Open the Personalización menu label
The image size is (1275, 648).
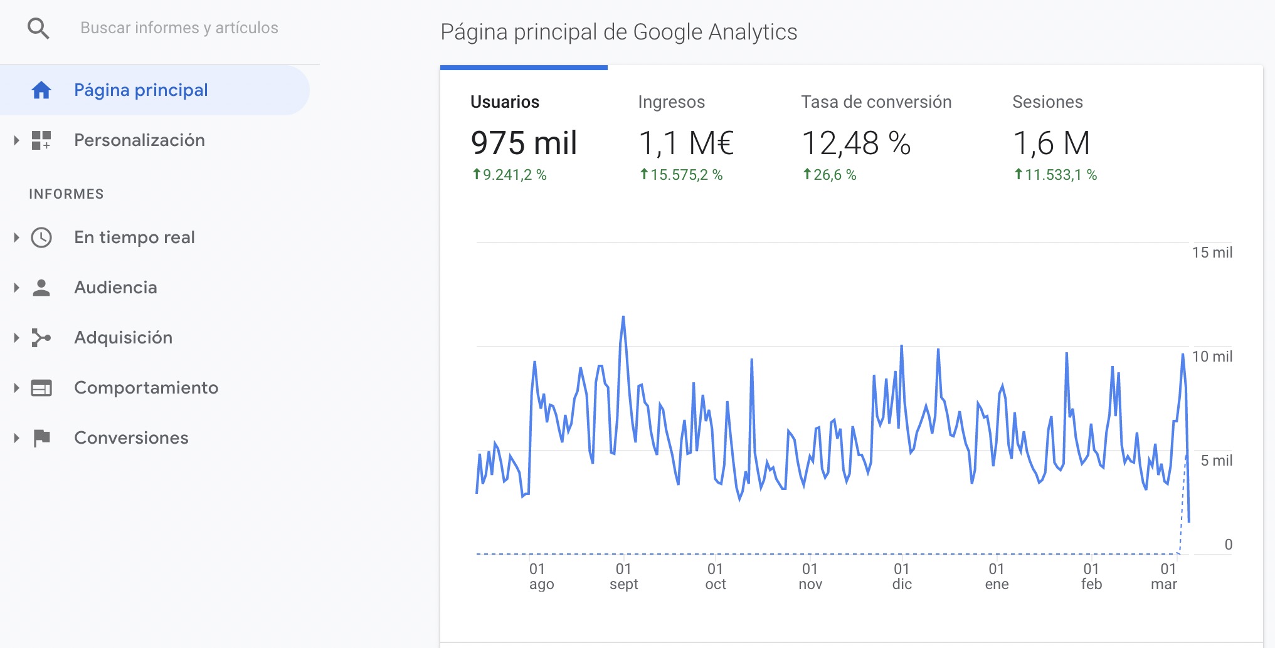tap(139, 140)
